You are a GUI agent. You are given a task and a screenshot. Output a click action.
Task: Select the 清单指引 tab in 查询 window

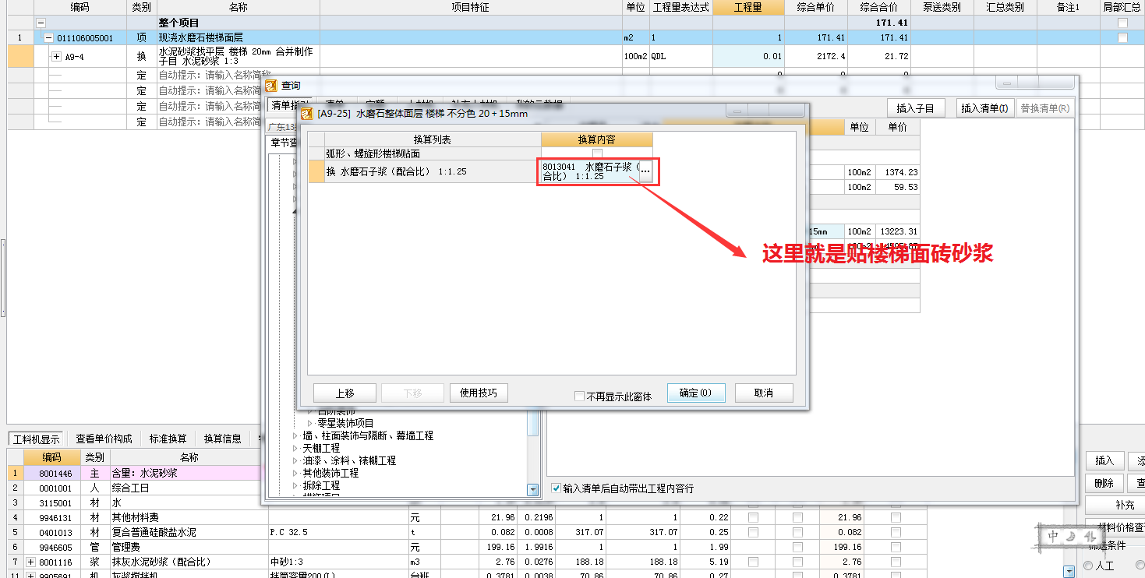pos(288,104)
